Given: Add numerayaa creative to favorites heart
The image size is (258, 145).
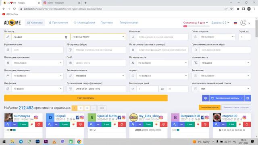Looking at the screenshot, I should (x=32, y=124).
